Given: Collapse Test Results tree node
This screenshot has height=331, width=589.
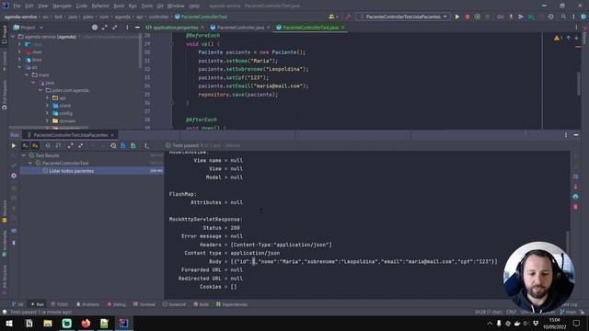Looking at the screenshot, I should pyautogui.click(x=24, y=155).
